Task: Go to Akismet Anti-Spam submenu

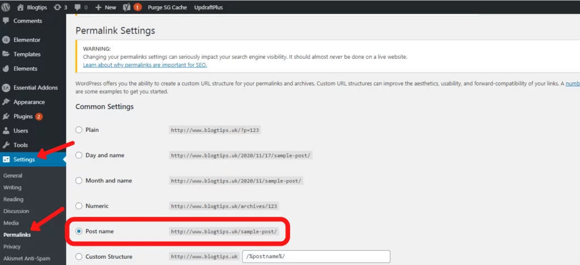Action: pyautogui.click(x=27, y=258)
